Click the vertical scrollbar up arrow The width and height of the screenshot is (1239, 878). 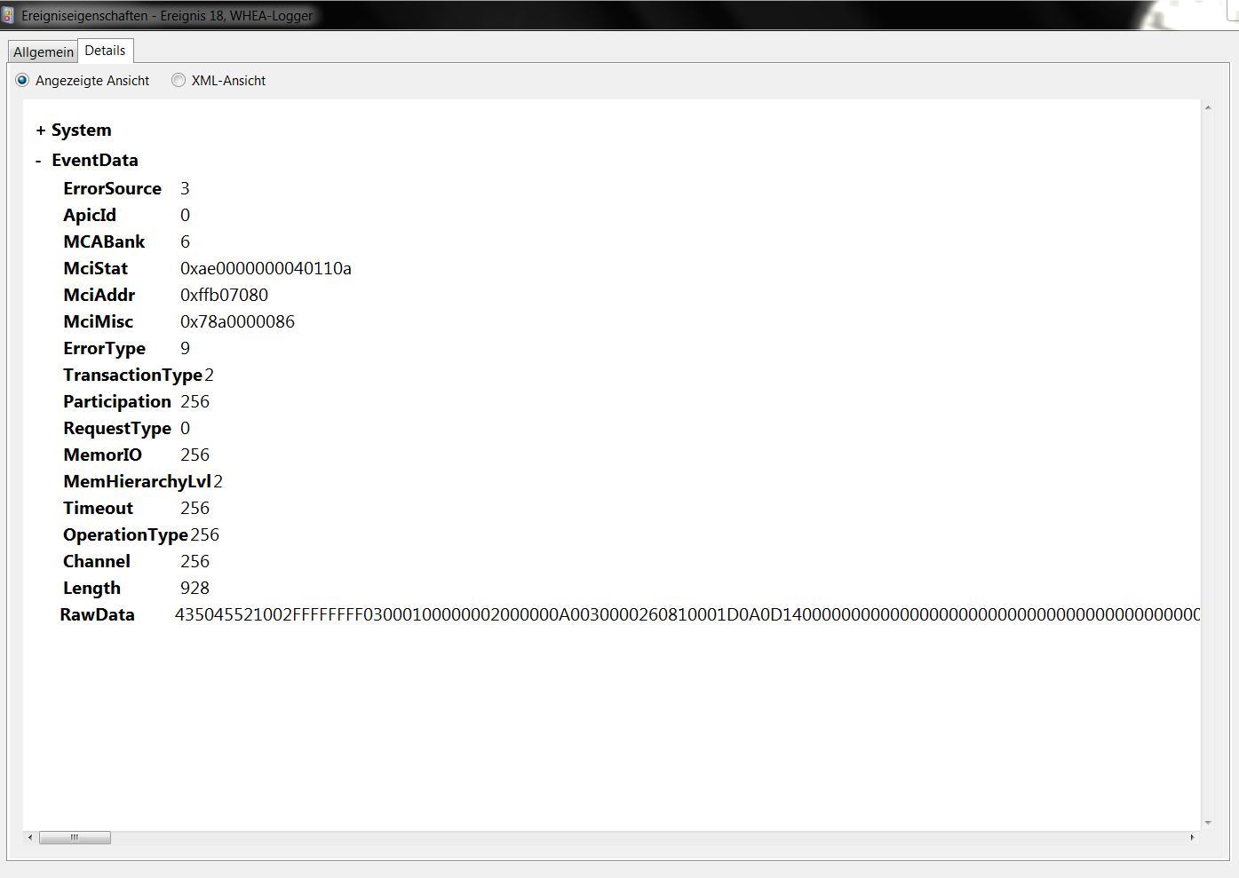click(1208, 107)
